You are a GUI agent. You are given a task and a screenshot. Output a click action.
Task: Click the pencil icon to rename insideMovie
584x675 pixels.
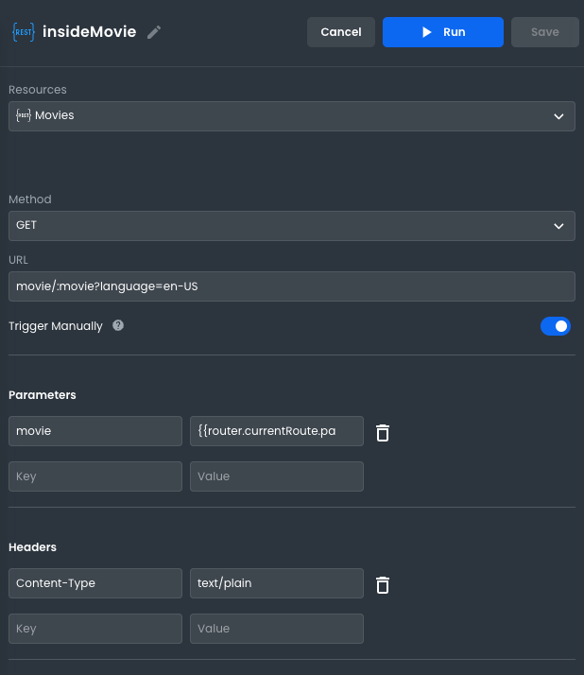[154, 32]
